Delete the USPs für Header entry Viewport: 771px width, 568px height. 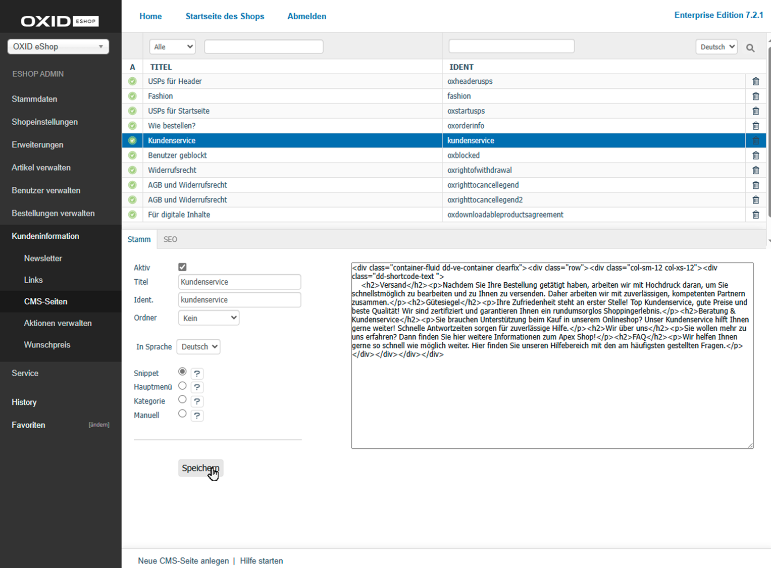click(755, 81)
